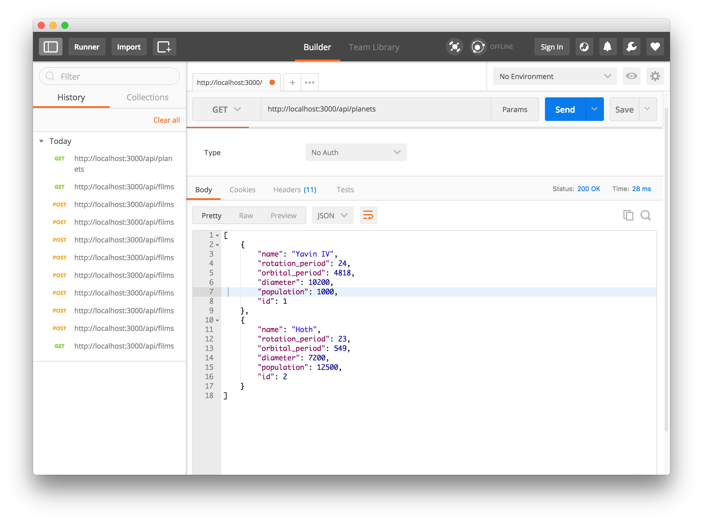Open the response Headers tab
The width and height of the screenshot is (703, 522).
click(x=295, y=190)
